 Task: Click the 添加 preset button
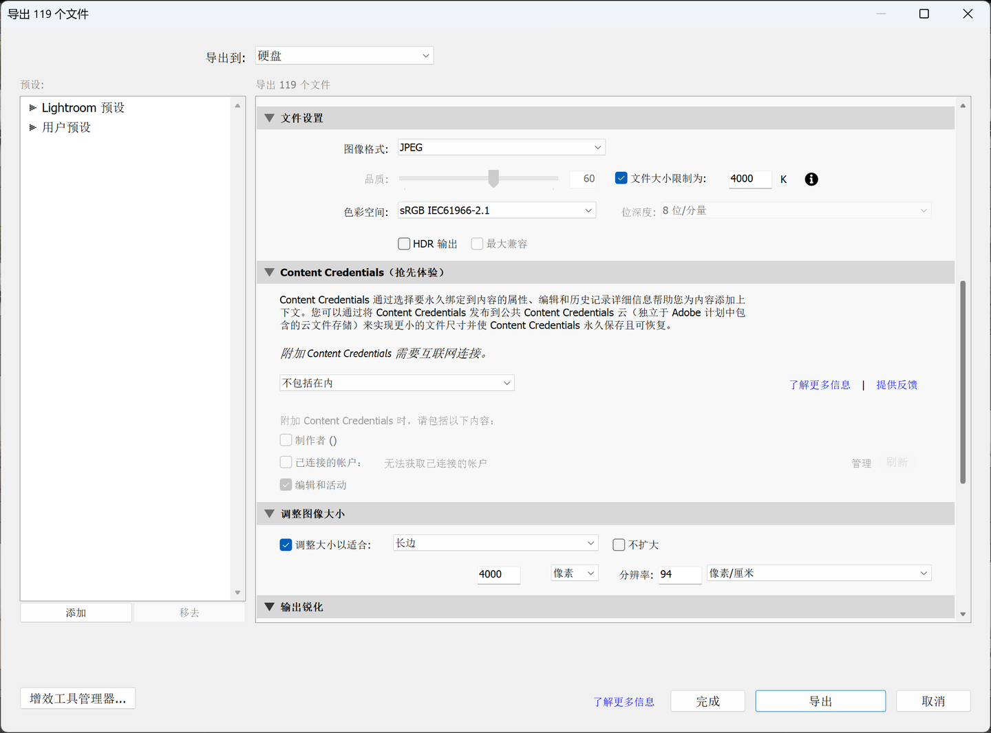point(76,613)
